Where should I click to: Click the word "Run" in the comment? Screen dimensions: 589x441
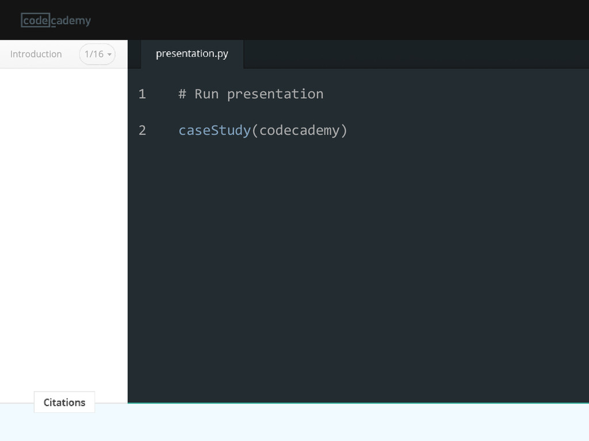pyautogui.click(x=206, y=94)
